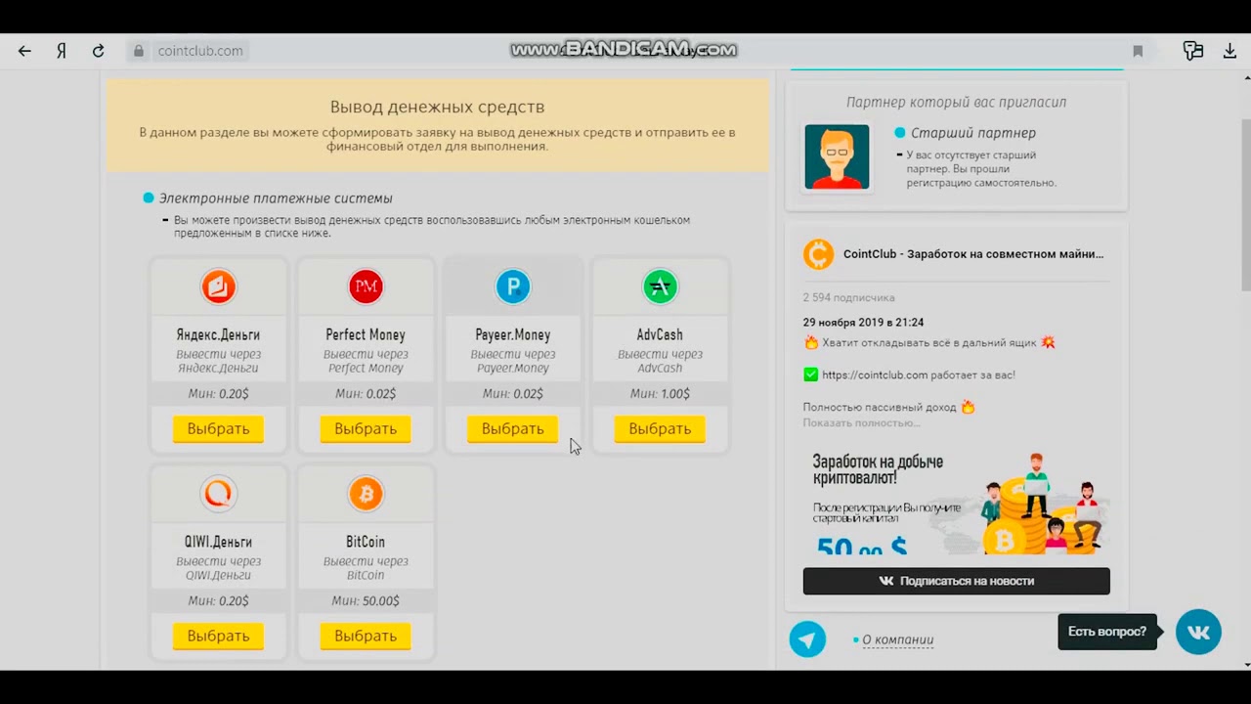Image resolution: width=1251 pixels, height=704 pixels.
Task: Click the Вывод денежных средств title
Action: [437, 107]
